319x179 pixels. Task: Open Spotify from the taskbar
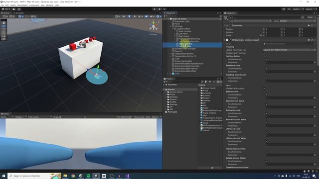pos(88,176)
